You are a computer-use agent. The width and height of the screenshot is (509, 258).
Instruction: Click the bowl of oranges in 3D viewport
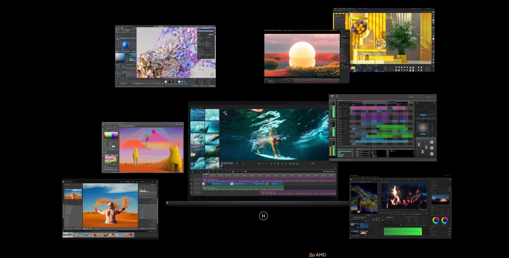click(358, 28)
